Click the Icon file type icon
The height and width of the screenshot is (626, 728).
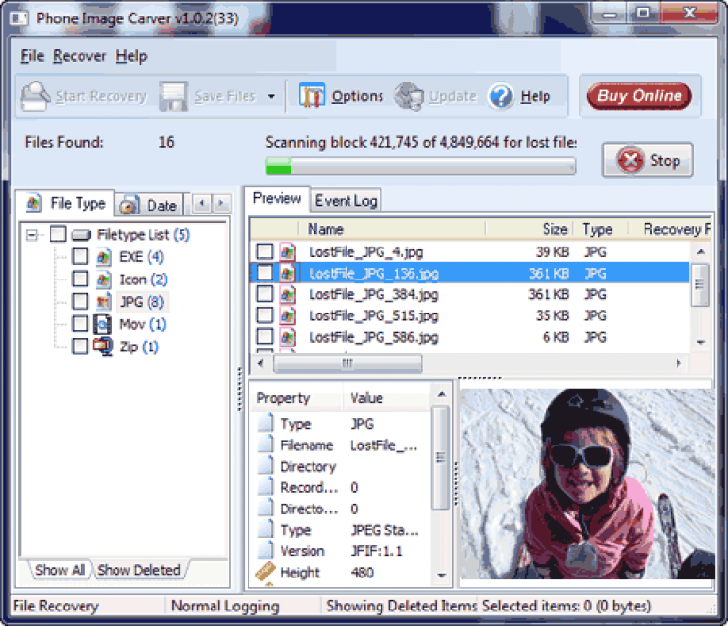coord(104,280)
